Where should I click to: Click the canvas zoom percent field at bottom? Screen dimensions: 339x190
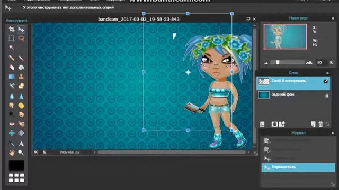[x=37, y=152]
